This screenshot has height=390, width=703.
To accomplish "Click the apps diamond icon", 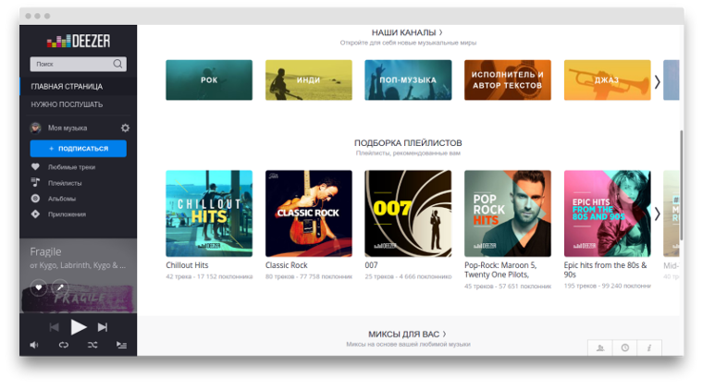I will coord(35,214).
